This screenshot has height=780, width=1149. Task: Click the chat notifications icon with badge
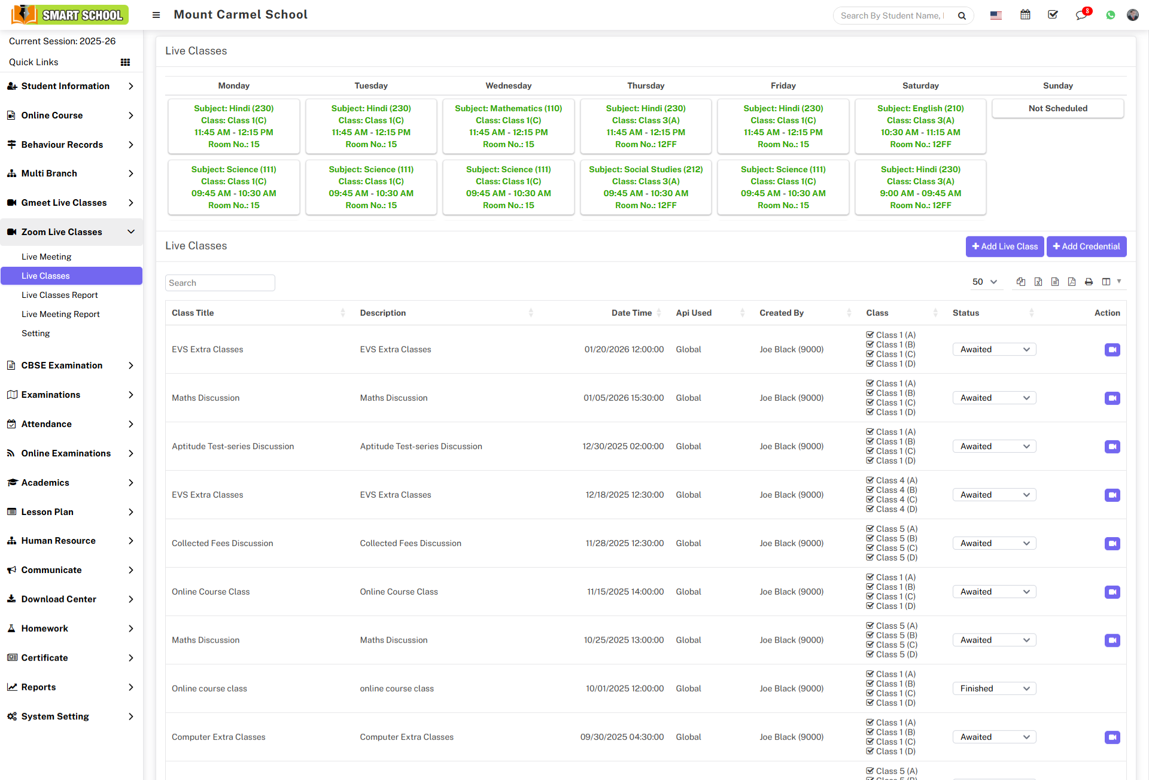(1081, 15)
